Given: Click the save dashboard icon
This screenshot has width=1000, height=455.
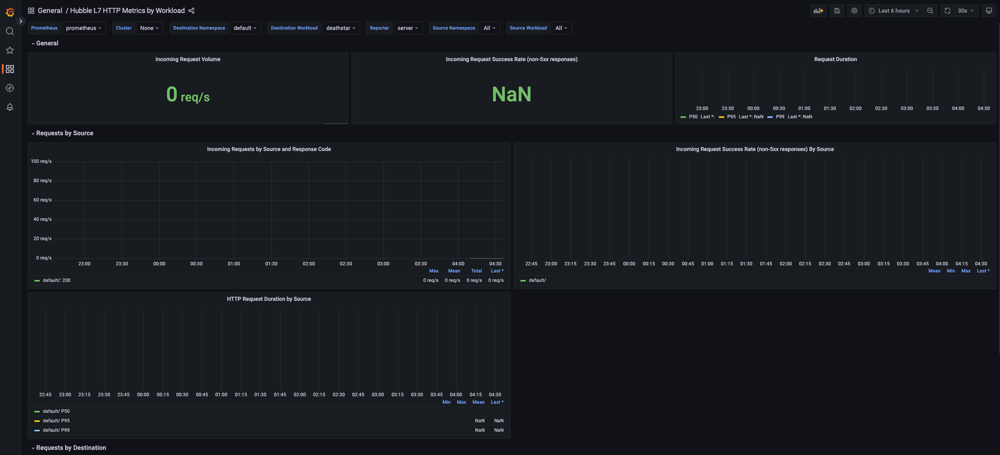Looking at the screenshot, I should 837,11.
